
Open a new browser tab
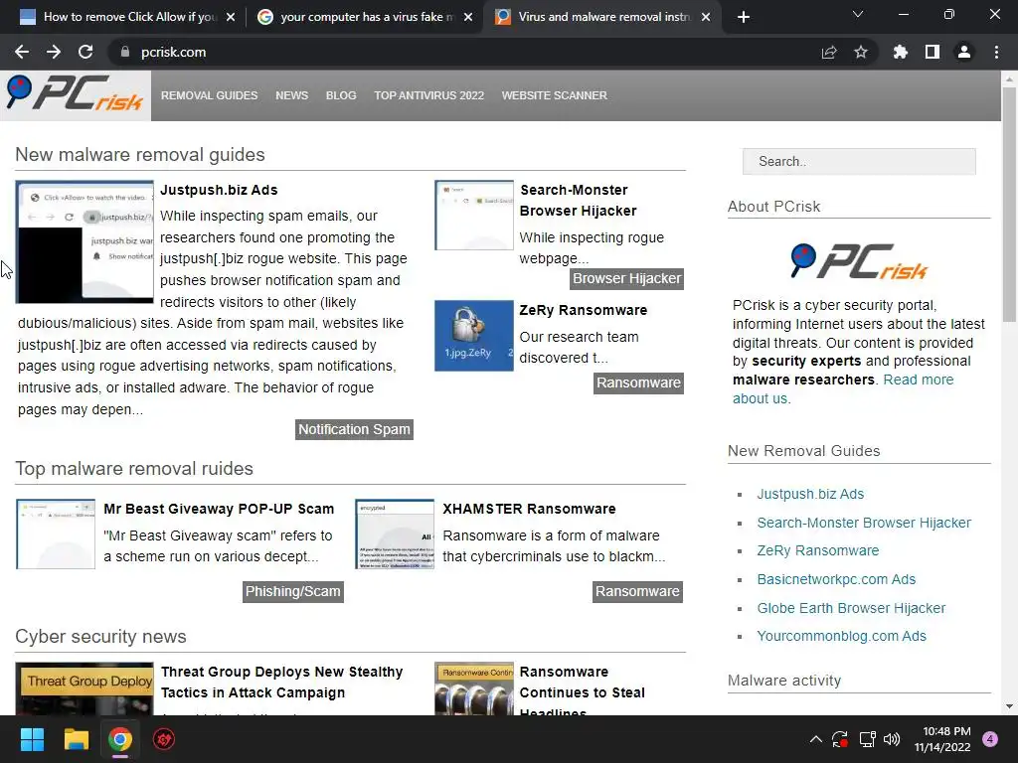(744, 17)
